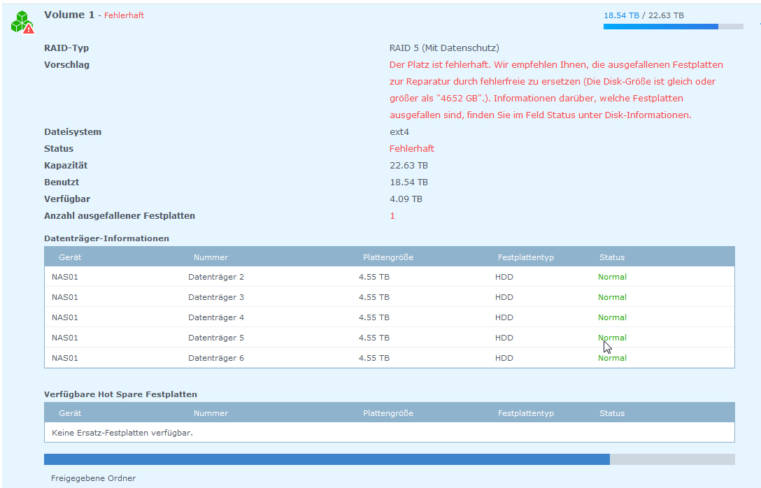Screen dimensions: 761x488
Task: Click the red Fehlerhaft status value
Action: (411, 149)
